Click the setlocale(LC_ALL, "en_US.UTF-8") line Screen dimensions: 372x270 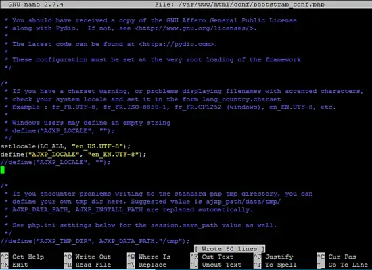pos(66,146)
